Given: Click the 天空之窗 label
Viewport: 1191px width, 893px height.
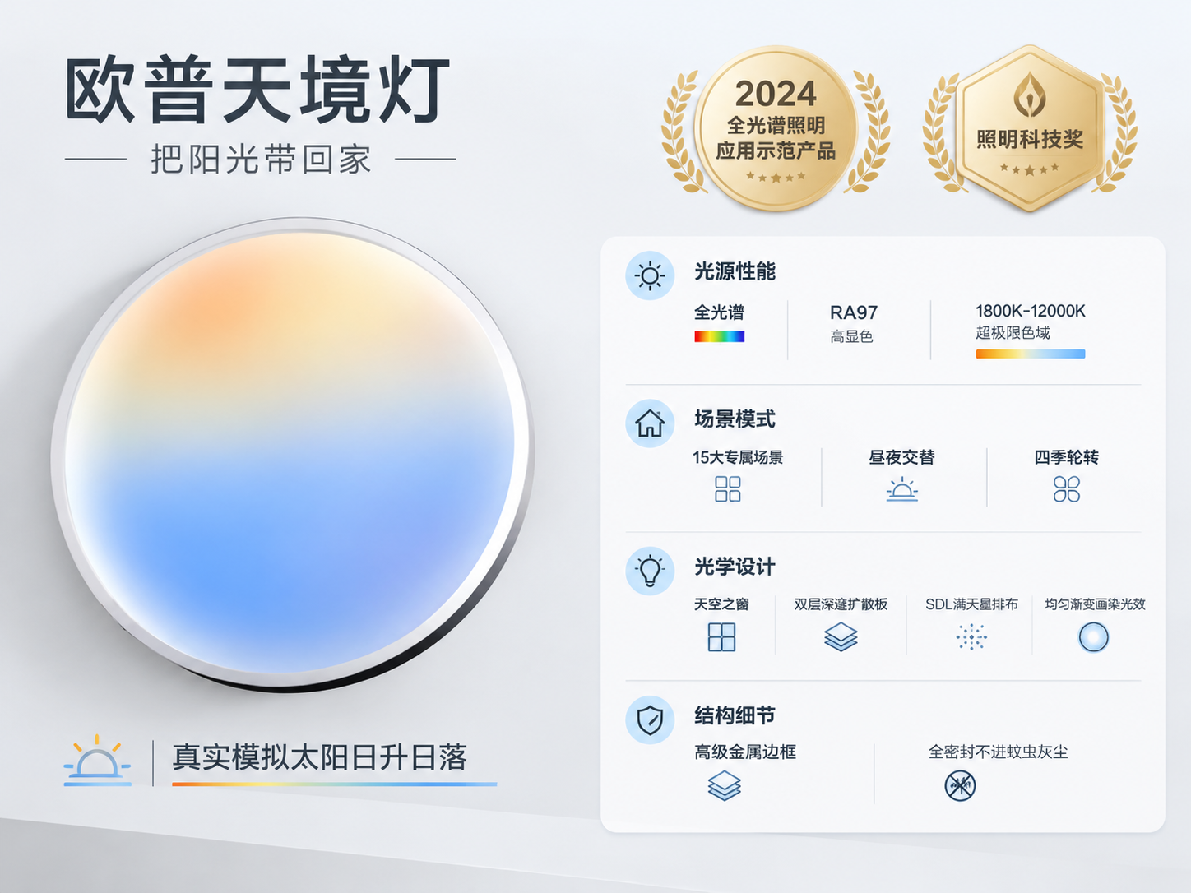Looking at the screenshot, I should 721,604.
